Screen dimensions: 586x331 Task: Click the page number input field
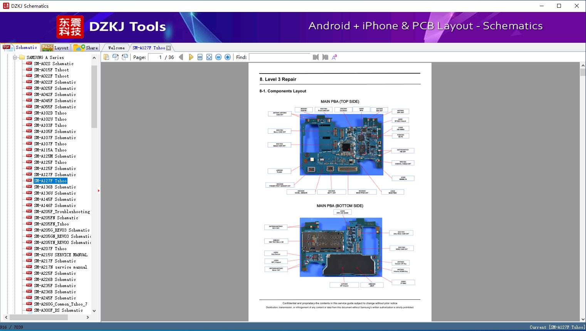coord(155,57)
